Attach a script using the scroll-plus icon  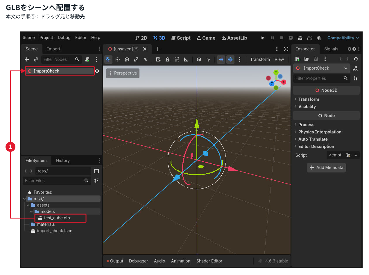pos(87,59)
